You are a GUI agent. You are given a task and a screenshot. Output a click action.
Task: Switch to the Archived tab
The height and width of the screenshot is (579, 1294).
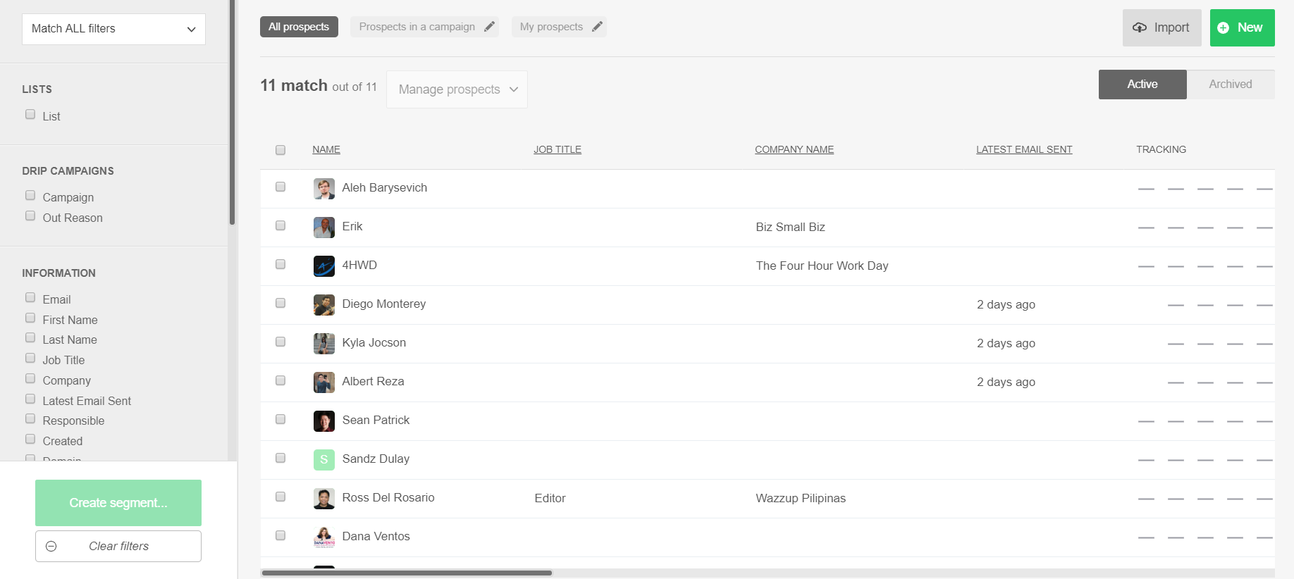(1230, 84)
